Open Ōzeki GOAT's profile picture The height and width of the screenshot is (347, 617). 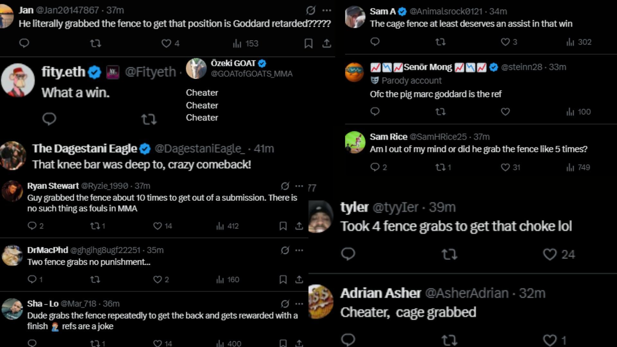[196, 68]
